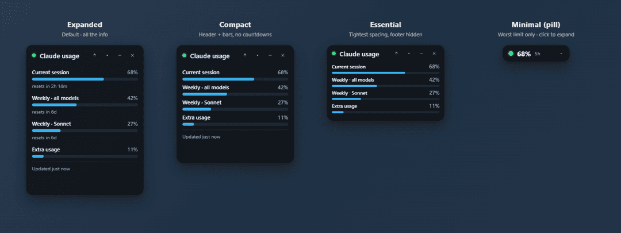This screenshot has height=233, width=621.
Task: Collapse the Expanded widget with its minimize dash
Action: click(120, 55)
